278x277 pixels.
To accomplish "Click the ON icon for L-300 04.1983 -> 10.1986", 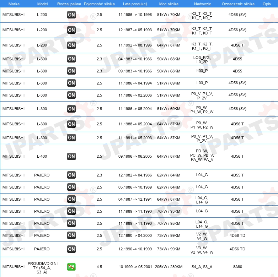I will pos(71,59).
